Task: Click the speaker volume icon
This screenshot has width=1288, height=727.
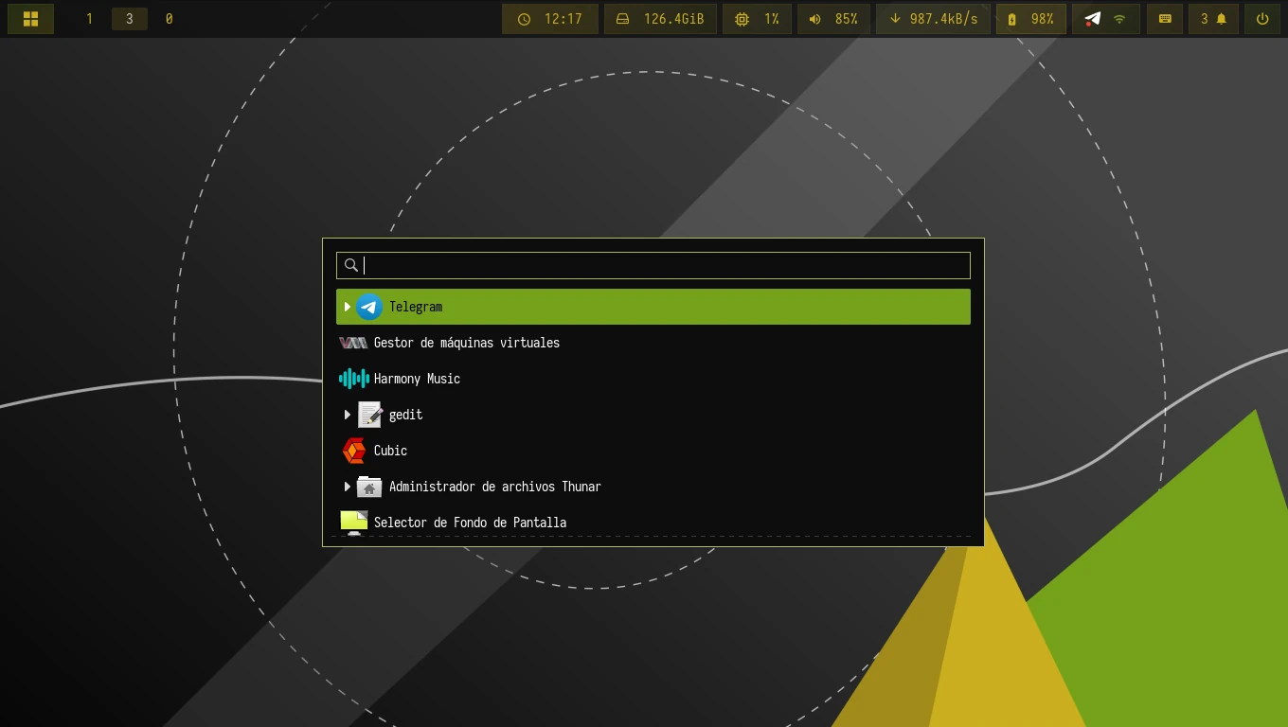Action: click(814, 19)
